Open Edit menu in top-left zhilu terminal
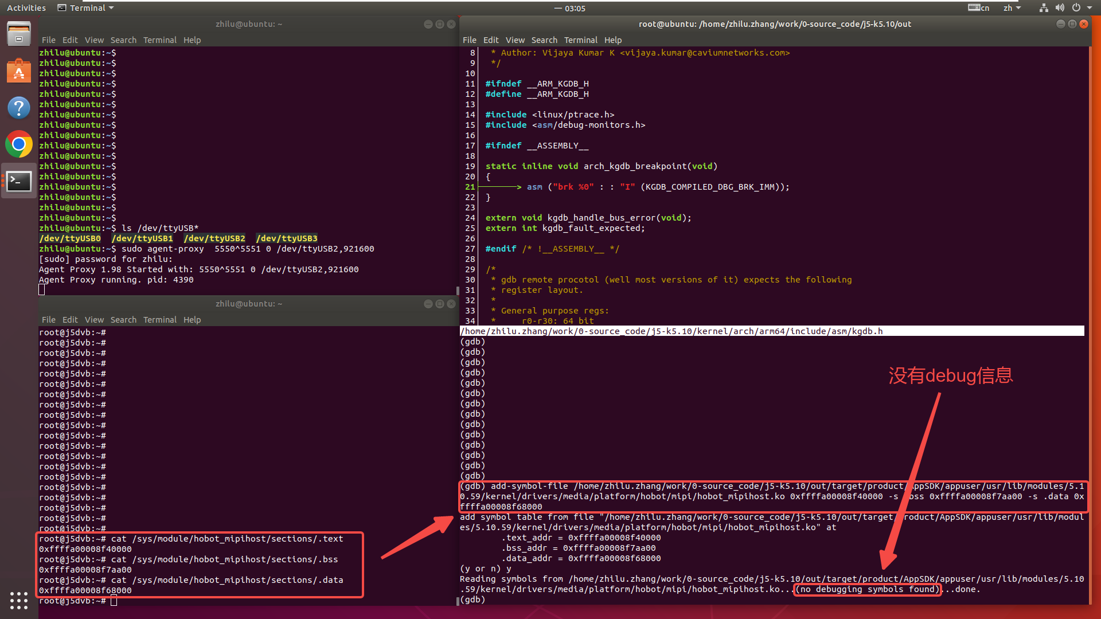The image size is (1101, 619). 70,40
